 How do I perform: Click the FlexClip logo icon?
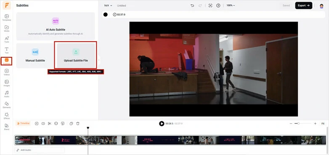point(6,5)
